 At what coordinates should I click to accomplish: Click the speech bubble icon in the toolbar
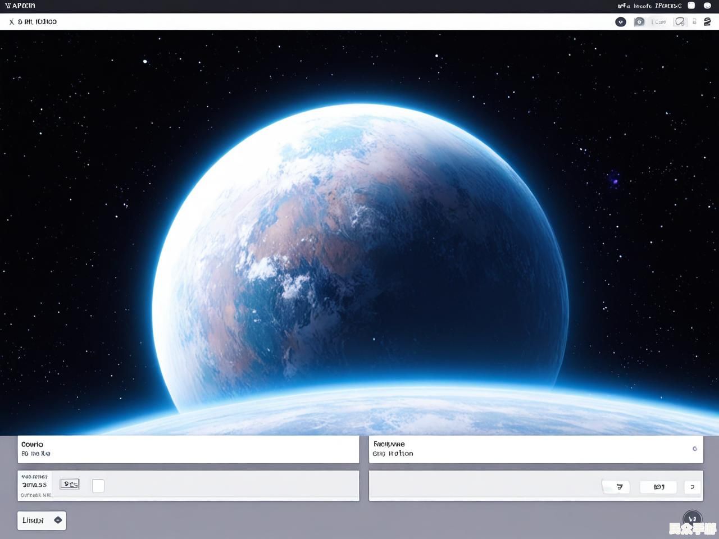point(680,22)
